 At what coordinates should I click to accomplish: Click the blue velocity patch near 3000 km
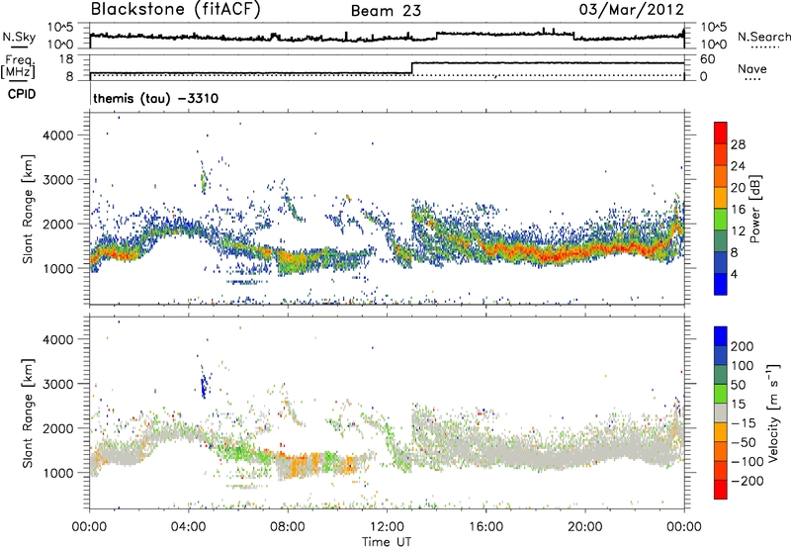(x=204, y=387)
